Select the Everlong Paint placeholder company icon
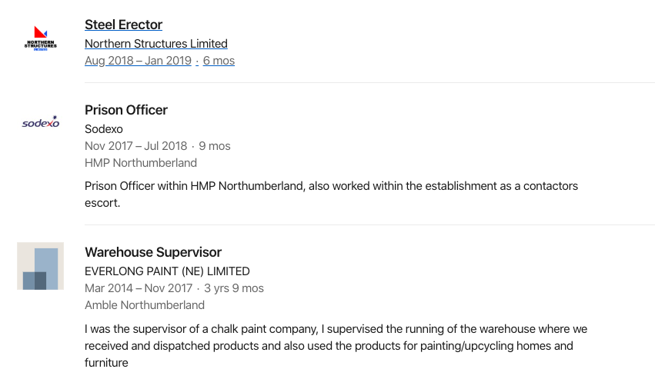The image size is (655, 379). click(x=41, y=266)
